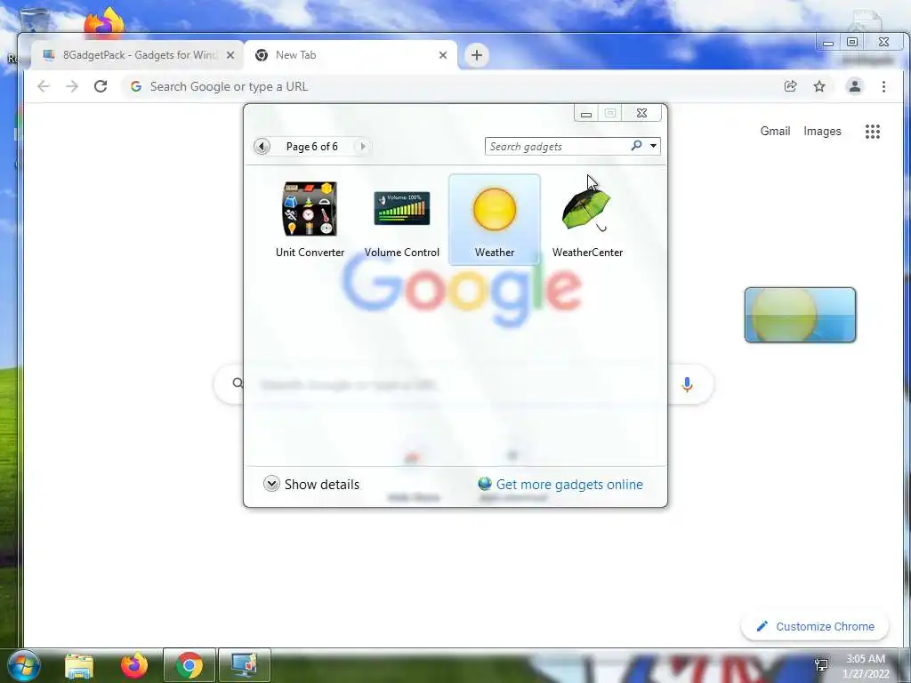Open Chrome three-dot menu
911x683 pixels.
point(883,86)
